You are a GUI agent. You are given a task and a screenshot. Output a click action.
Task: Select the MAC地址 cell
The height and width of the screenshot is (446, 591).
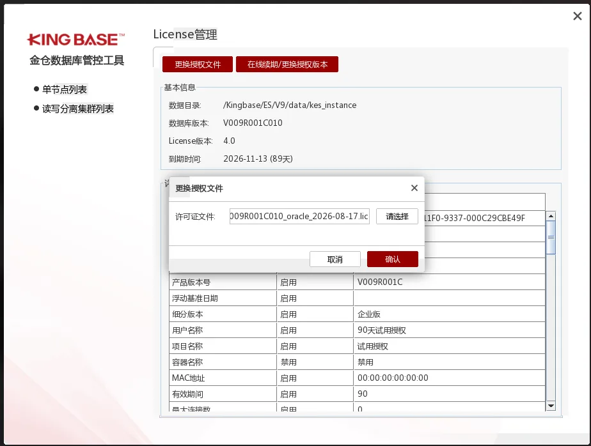pos(223,378)
